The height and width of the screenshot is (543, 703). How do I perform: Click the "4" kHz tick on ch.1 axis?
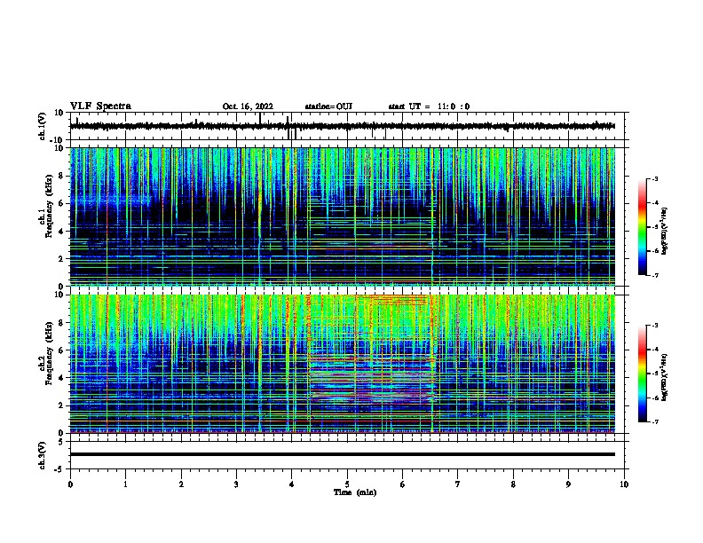62,232
